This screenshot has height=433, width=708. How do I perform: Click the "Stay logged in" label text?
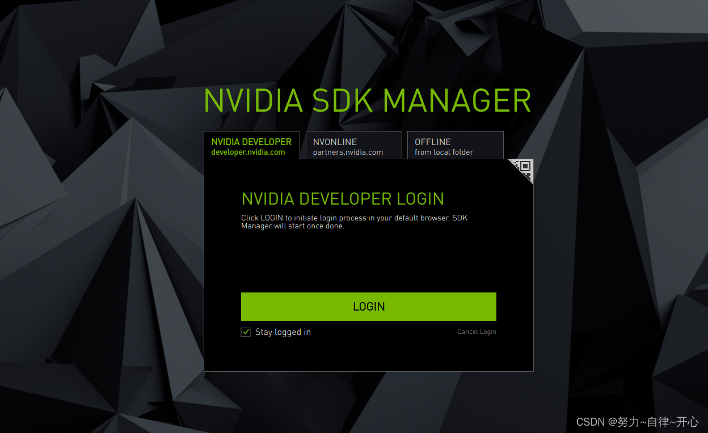click(x=283, y=332)
